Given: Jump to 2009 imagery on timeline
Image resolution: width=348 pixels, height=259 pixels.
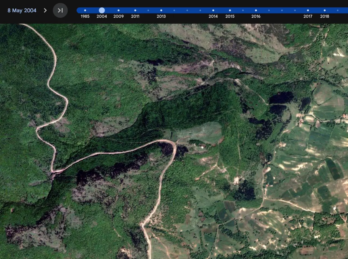Looking at the screenshot, I should point(119,10).
